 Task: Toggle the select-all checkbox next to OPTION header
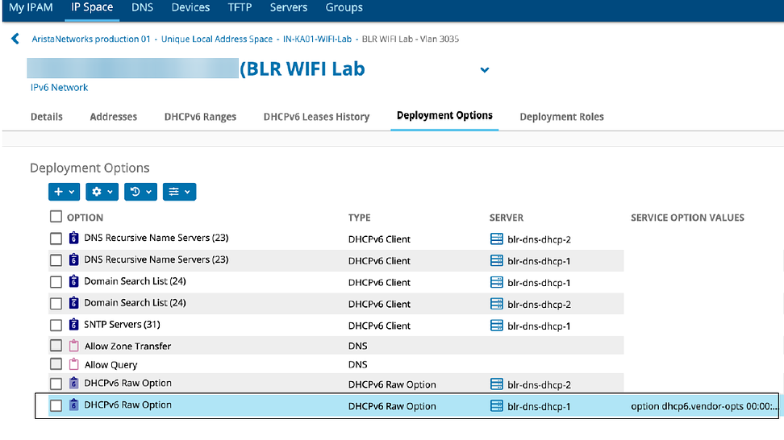[x=56, y=217]
